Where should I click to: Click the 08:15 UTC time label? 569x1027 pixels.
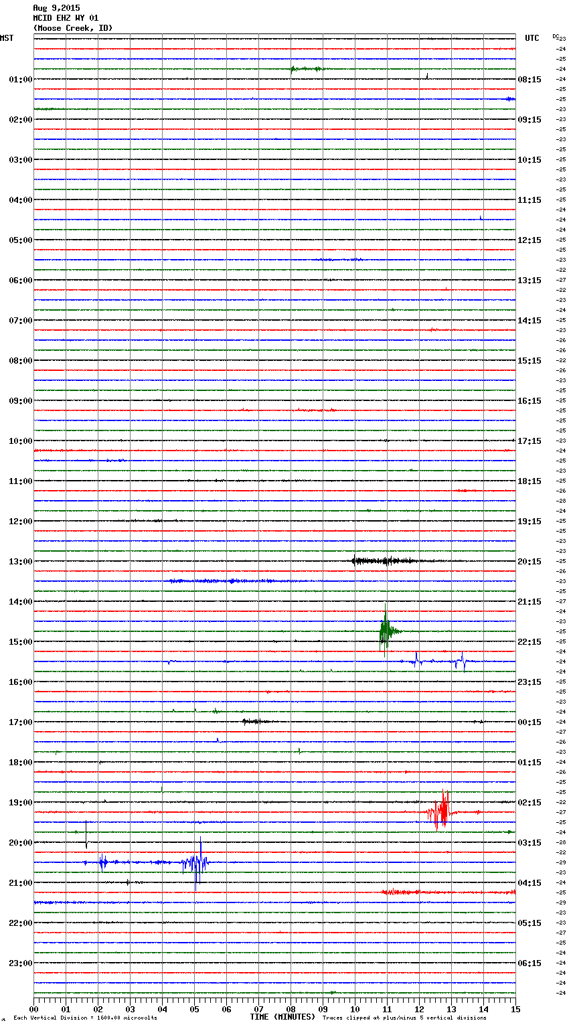530,79
